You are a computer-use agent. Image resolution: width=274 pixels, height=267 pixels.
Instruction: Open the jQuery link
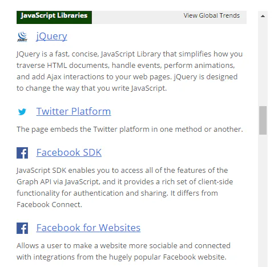[x=51, y=36]
